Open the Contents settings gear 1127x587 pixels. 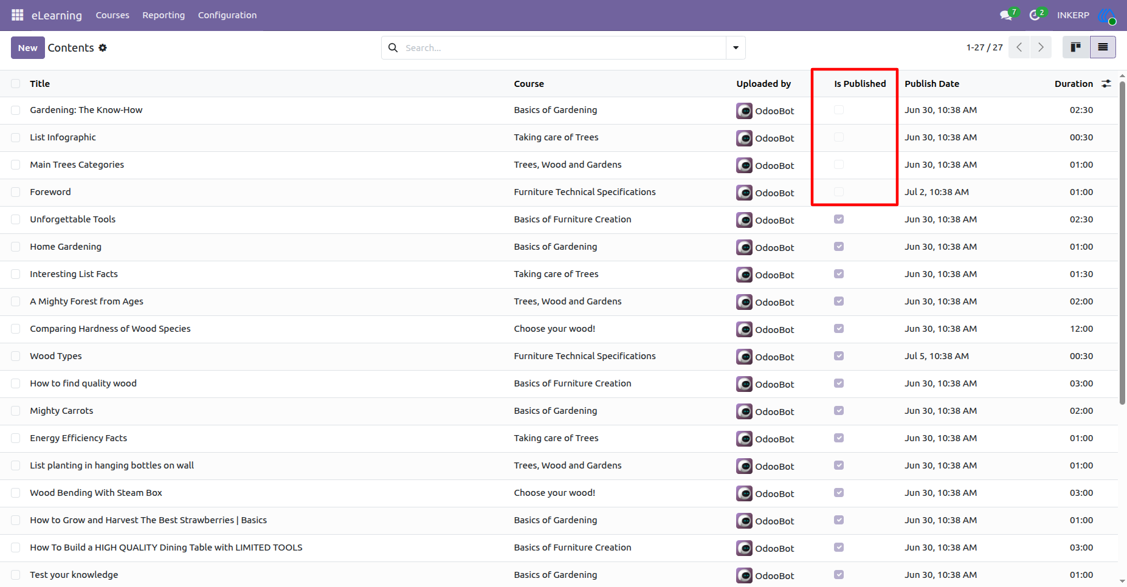(x=103, y=47)
